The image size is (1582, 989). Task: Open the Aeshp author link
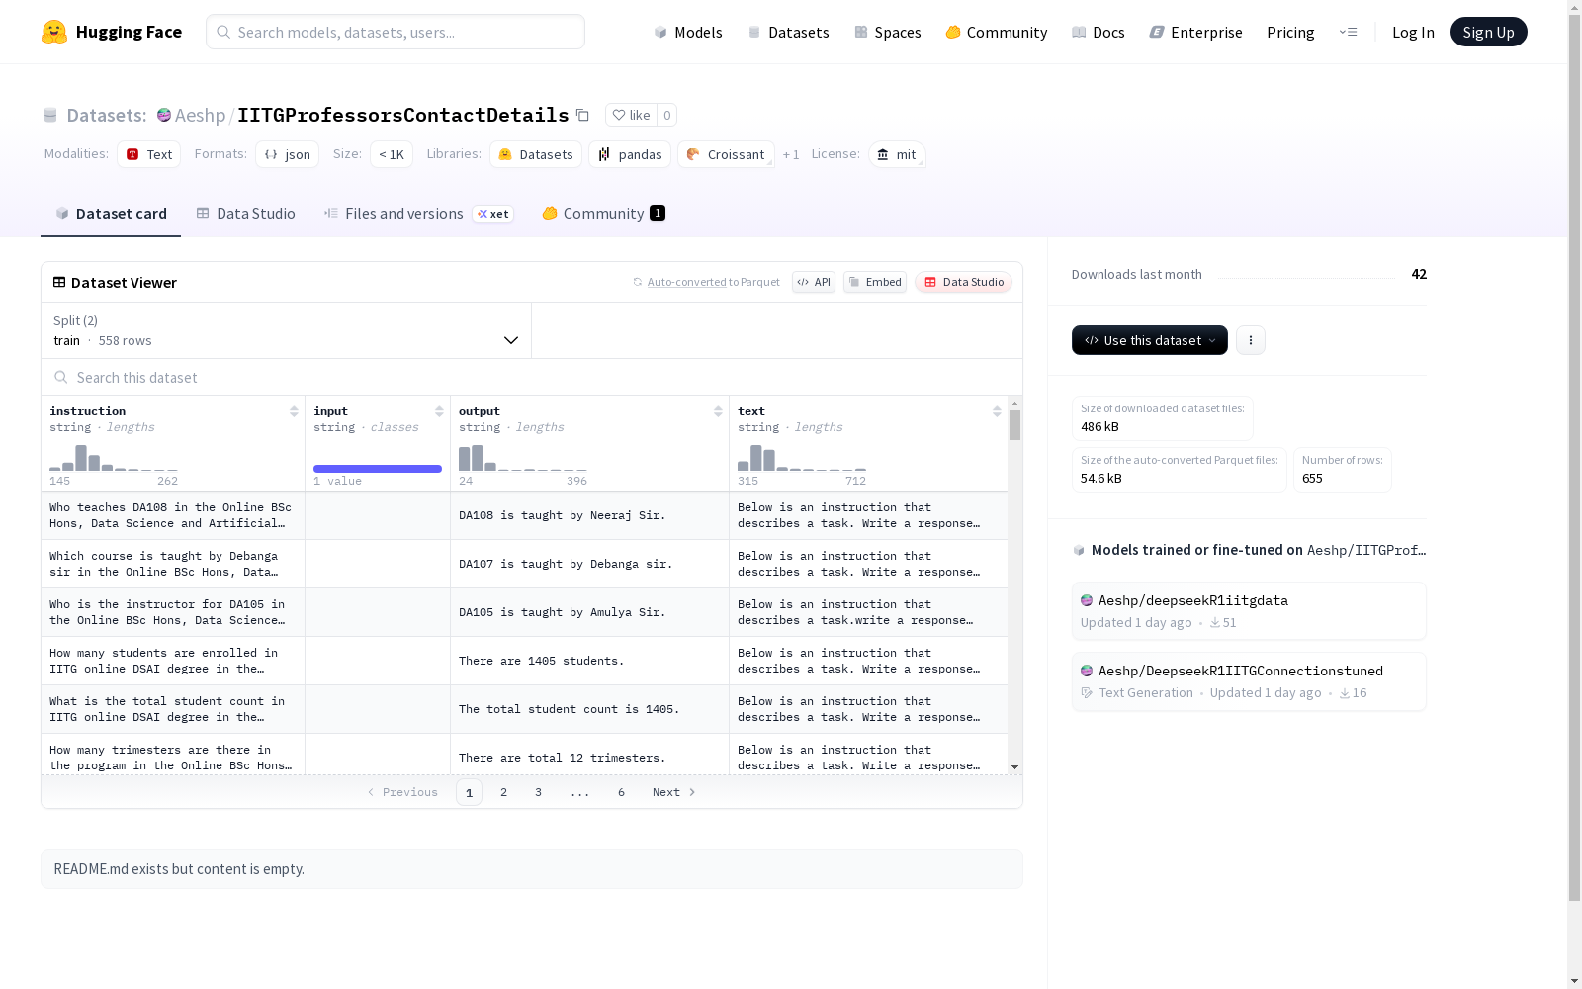click(x=200, y=115)
